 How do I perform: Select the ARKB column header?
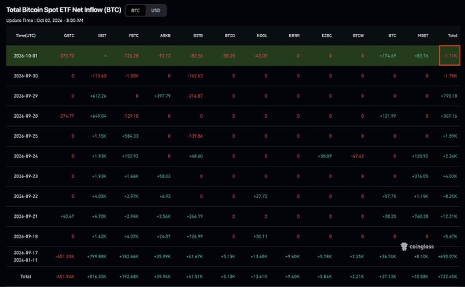[x=165, y=36]
